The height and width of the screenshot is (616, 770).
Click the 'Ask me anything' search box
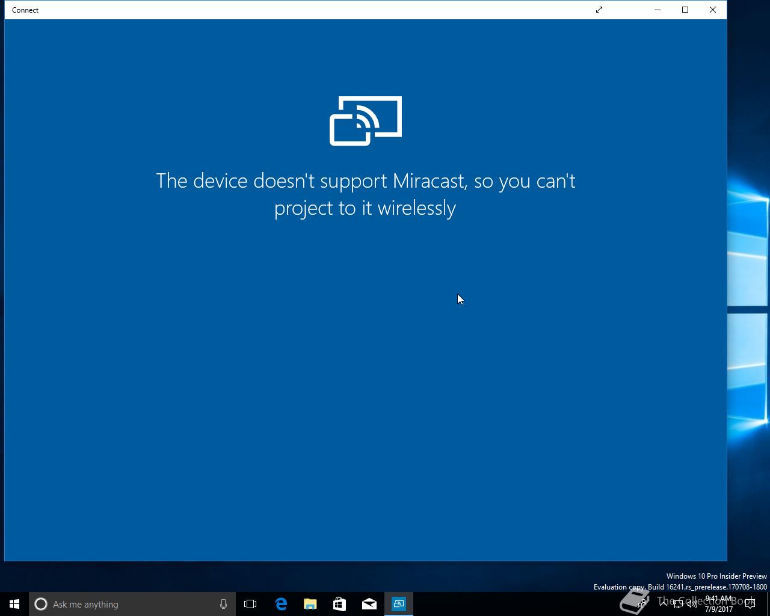click(132, 604)
